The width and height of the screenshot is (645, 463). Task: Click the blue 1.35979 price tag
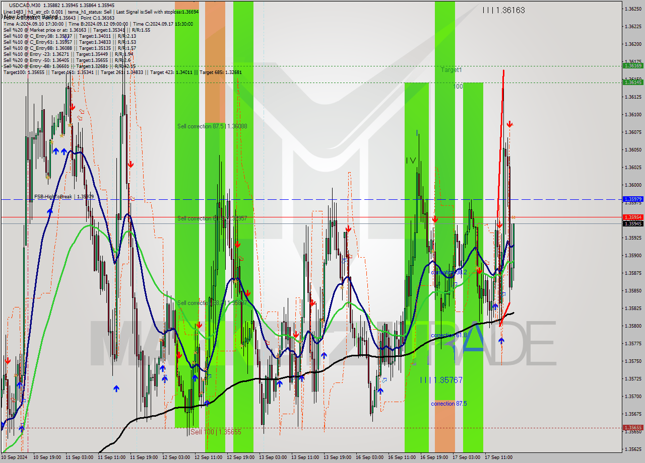633,199
